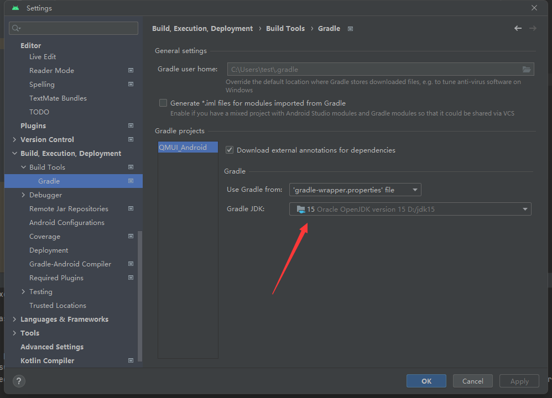Click Cancel button
Screen dimensions: 552x398
(472, 381)
